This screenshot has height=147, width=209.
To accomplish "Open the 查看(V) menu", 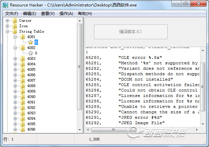I will 48,14.
